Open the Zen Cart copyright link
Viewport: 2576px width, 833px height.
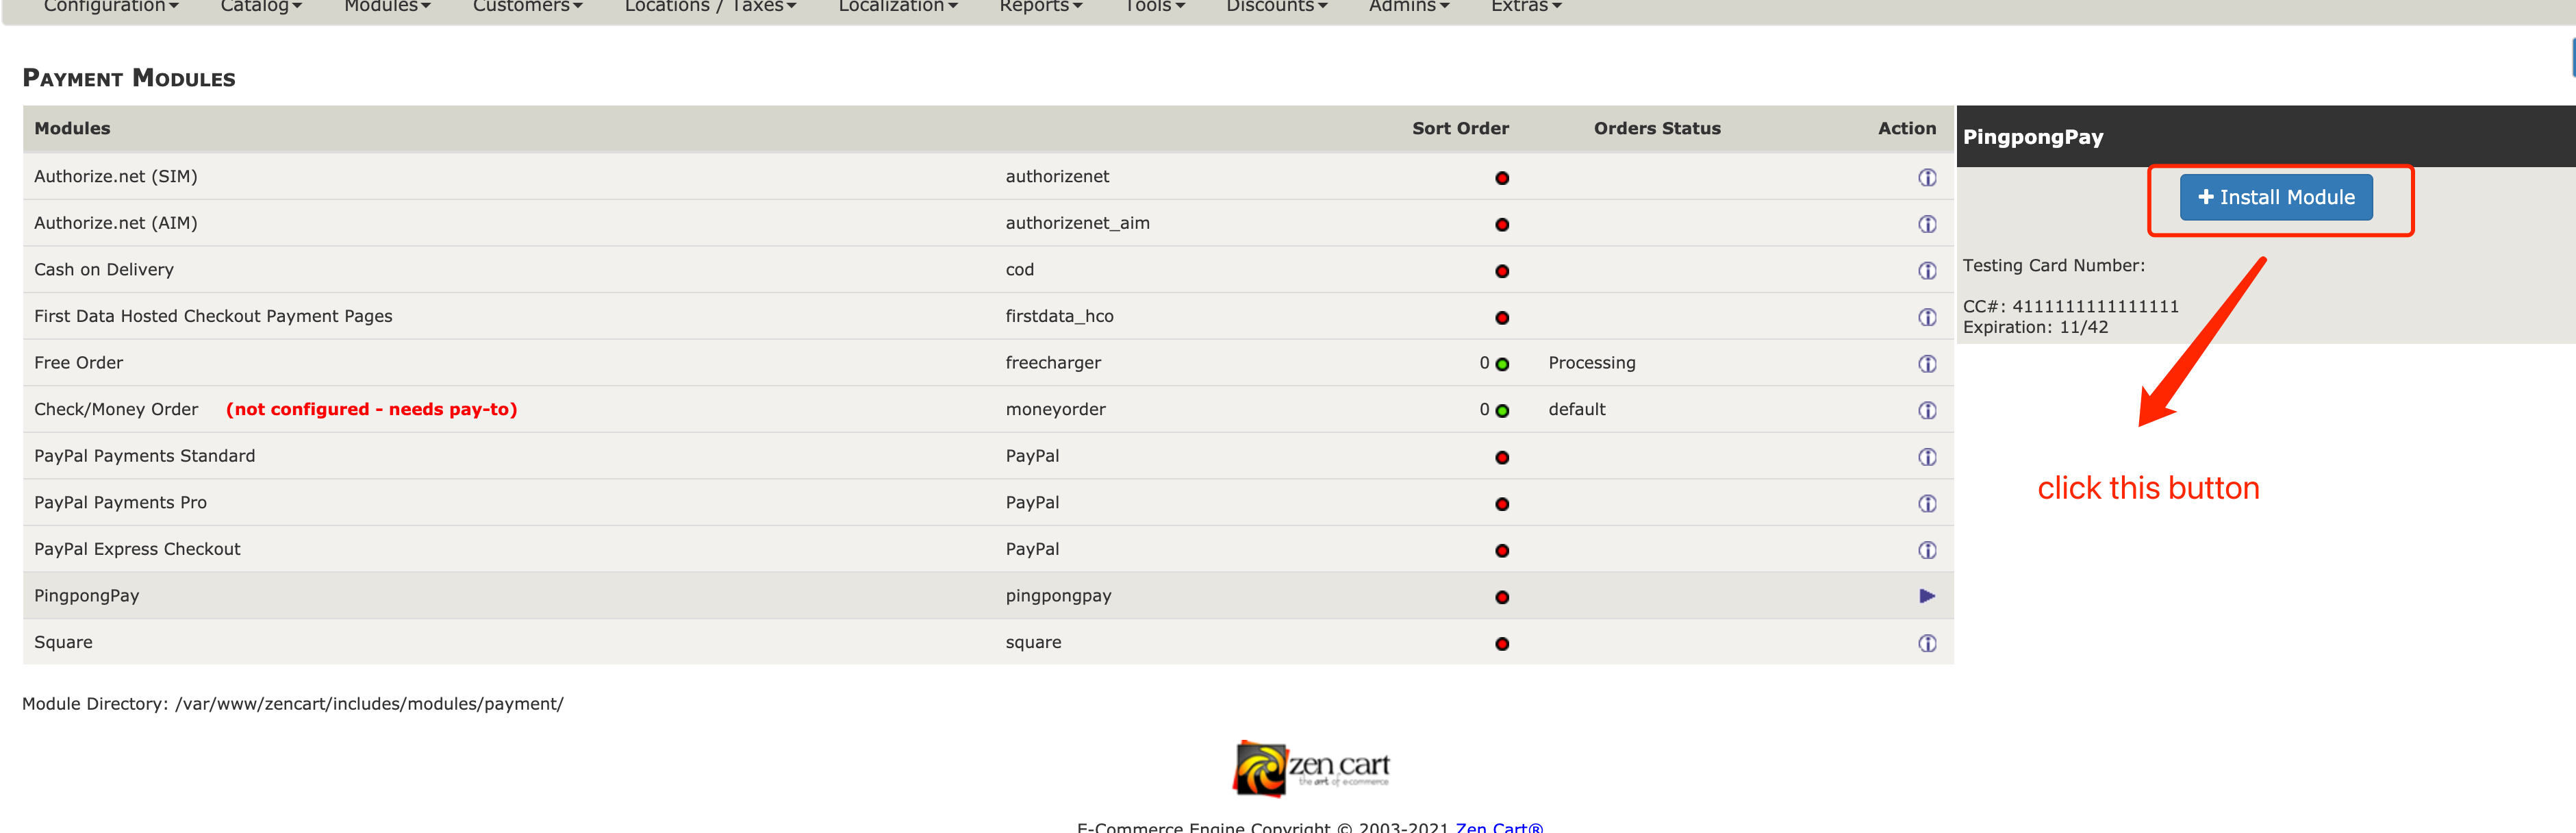click(x=1498, y=826)
